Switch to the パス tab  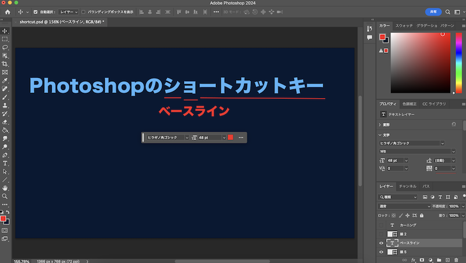(426, 186)
